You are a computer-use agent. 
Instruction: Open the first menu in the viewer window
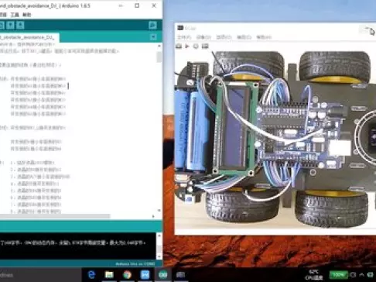[x=184, y=37]
